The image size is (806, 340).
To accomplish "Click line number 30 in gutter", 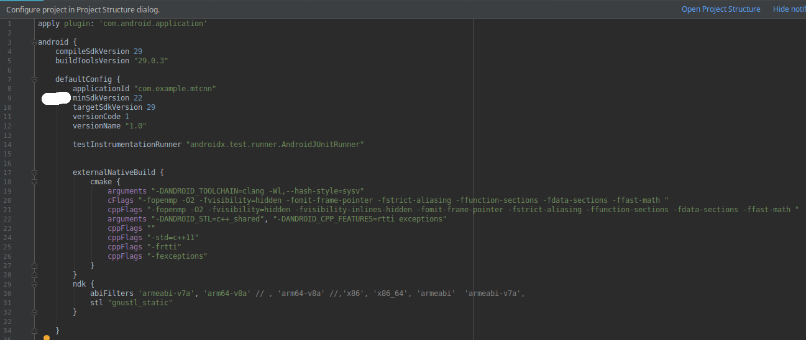I will coord(7,293).
